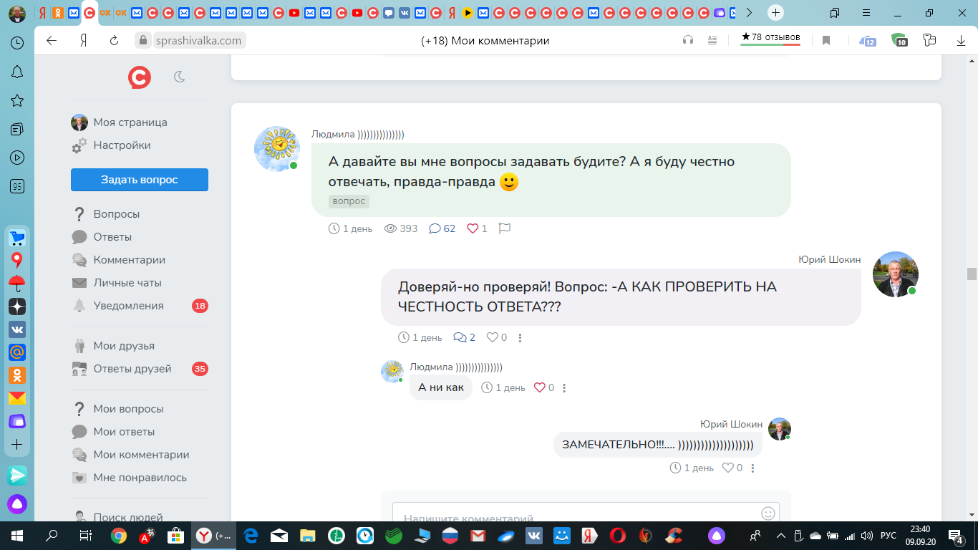This screenshot has height=550, width=978.
Task: Click the Задать вопрос button
Action: pos(140,180)
